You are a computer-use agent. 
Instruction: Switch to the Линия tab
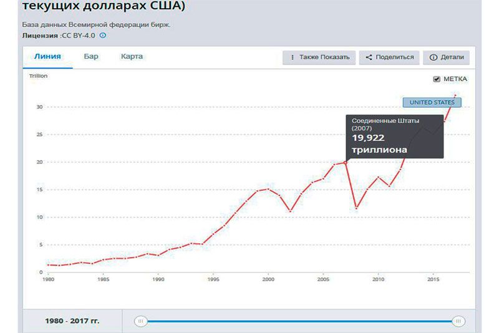click(x=47, y=56)
